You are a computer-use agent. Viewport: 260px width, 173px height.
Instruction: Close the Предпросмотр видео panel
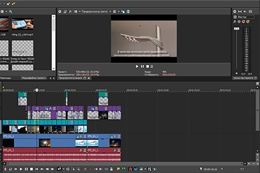point(89,78)
